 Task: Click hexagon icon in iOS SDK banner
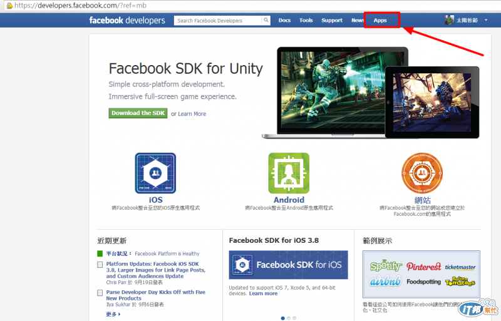(242, 265)
